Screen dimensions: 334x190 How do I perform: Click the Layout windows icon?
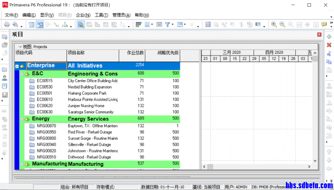point(180,25)
